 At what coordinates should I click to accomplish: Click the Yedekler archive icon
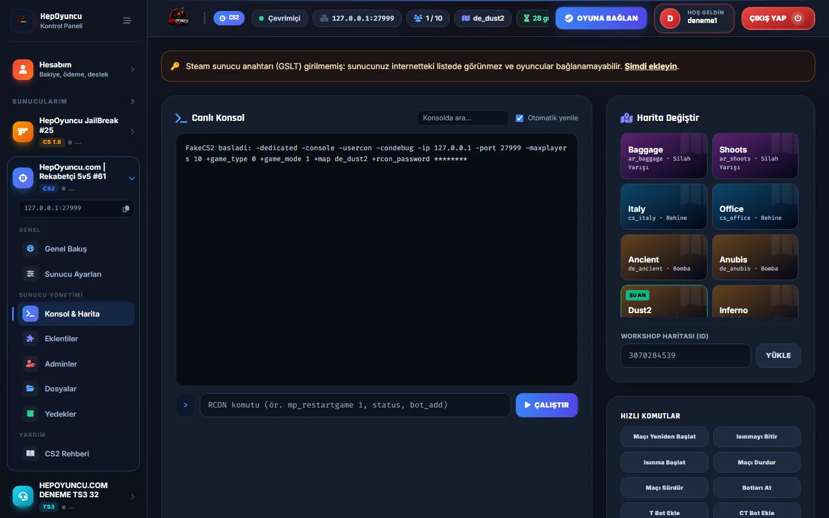31,414
